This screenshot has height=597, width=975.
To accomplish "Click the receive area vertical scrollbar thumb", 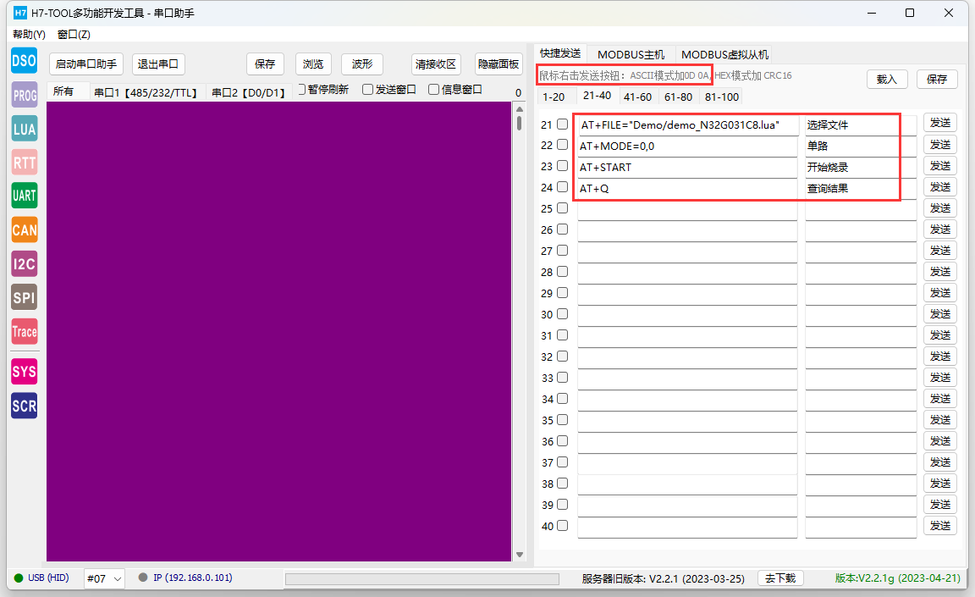I will pyautogui.click(x=519, y=122).
